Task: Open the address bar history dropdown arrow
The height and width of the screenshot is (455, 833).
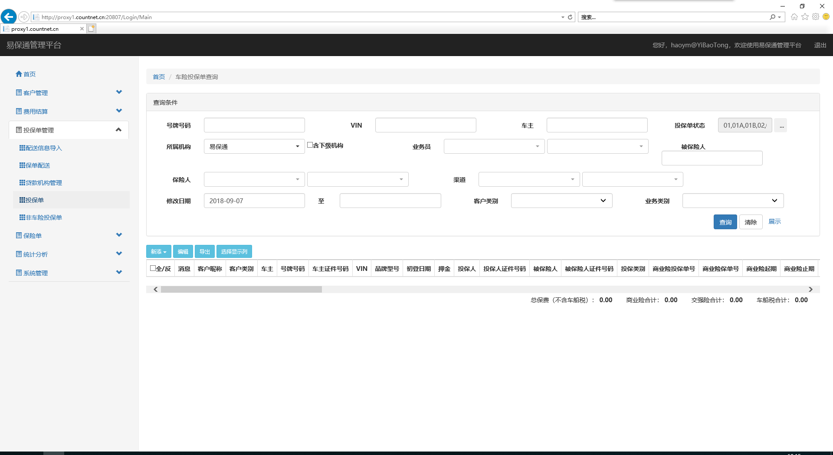Action: [x=563, y=17]
